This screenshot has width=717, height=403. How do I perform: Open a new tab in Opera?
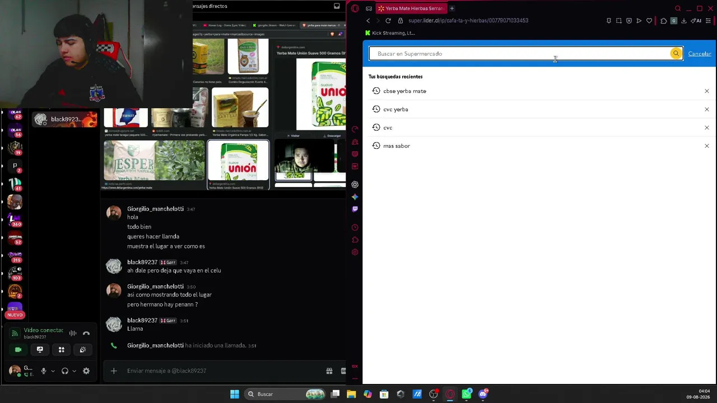pyautogui.click(x=452, y=8)
